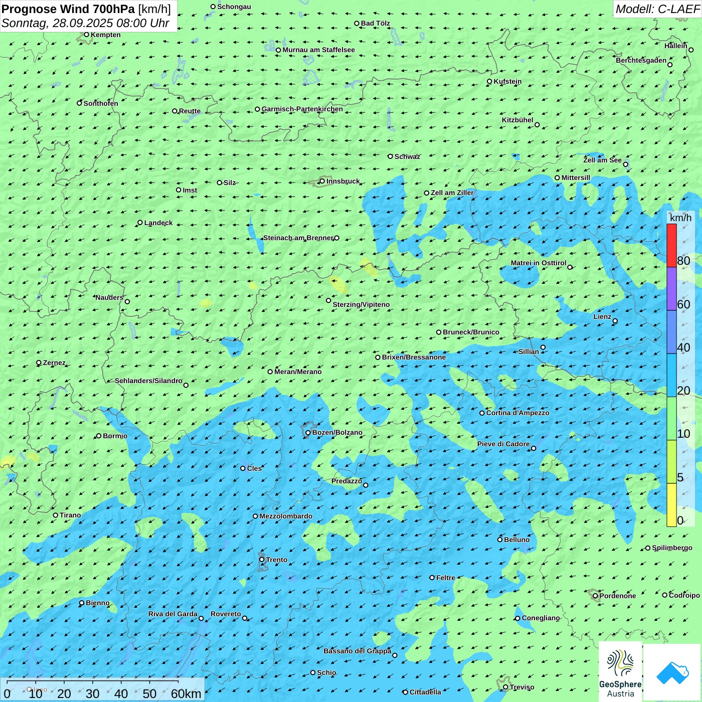This screenshot has height=702, width=702.
Task: Click the 'Schongau' label
Action: 234,7
